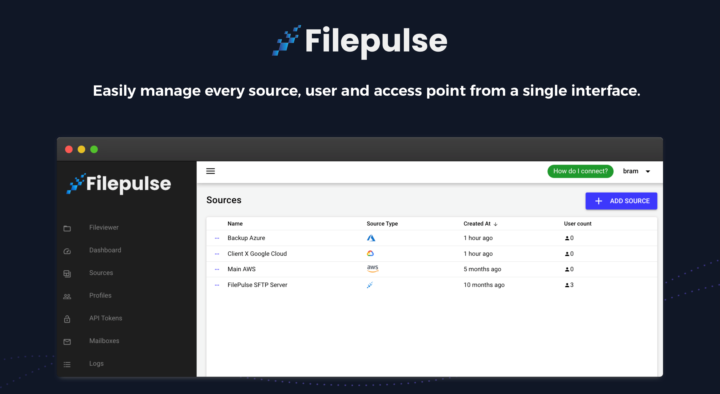
Task: Open the Mailboxes menu entry
Action: coord(104,341)
